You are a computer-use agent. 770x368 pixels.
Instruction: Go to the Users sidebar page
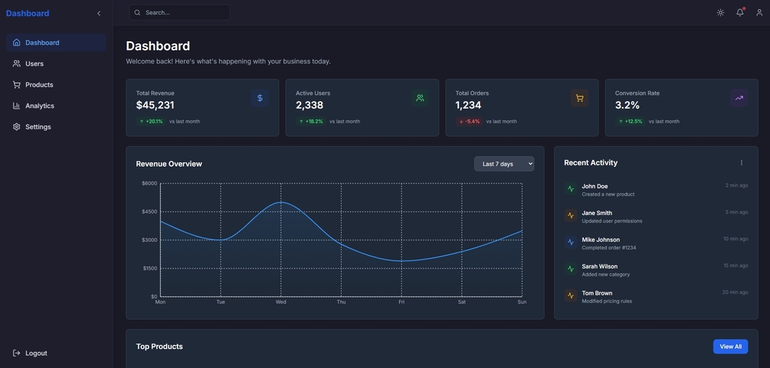56,64
